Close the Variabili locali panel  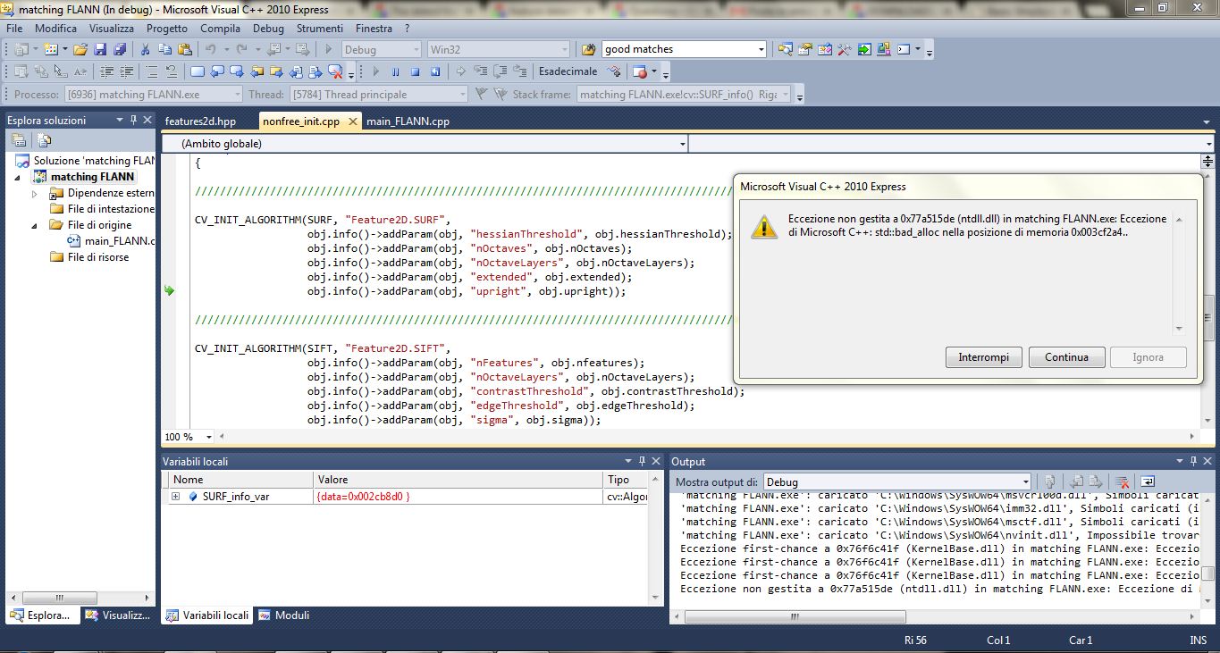[657, 461]
